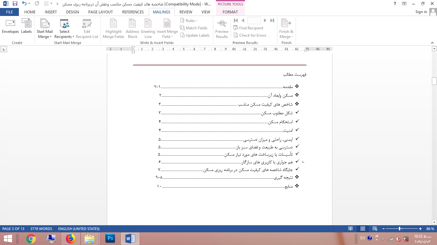This screenshot has width=437, height=245.
Task: Open the PAGE LAYOUT ribbon tab
Action: coord(100,12)
